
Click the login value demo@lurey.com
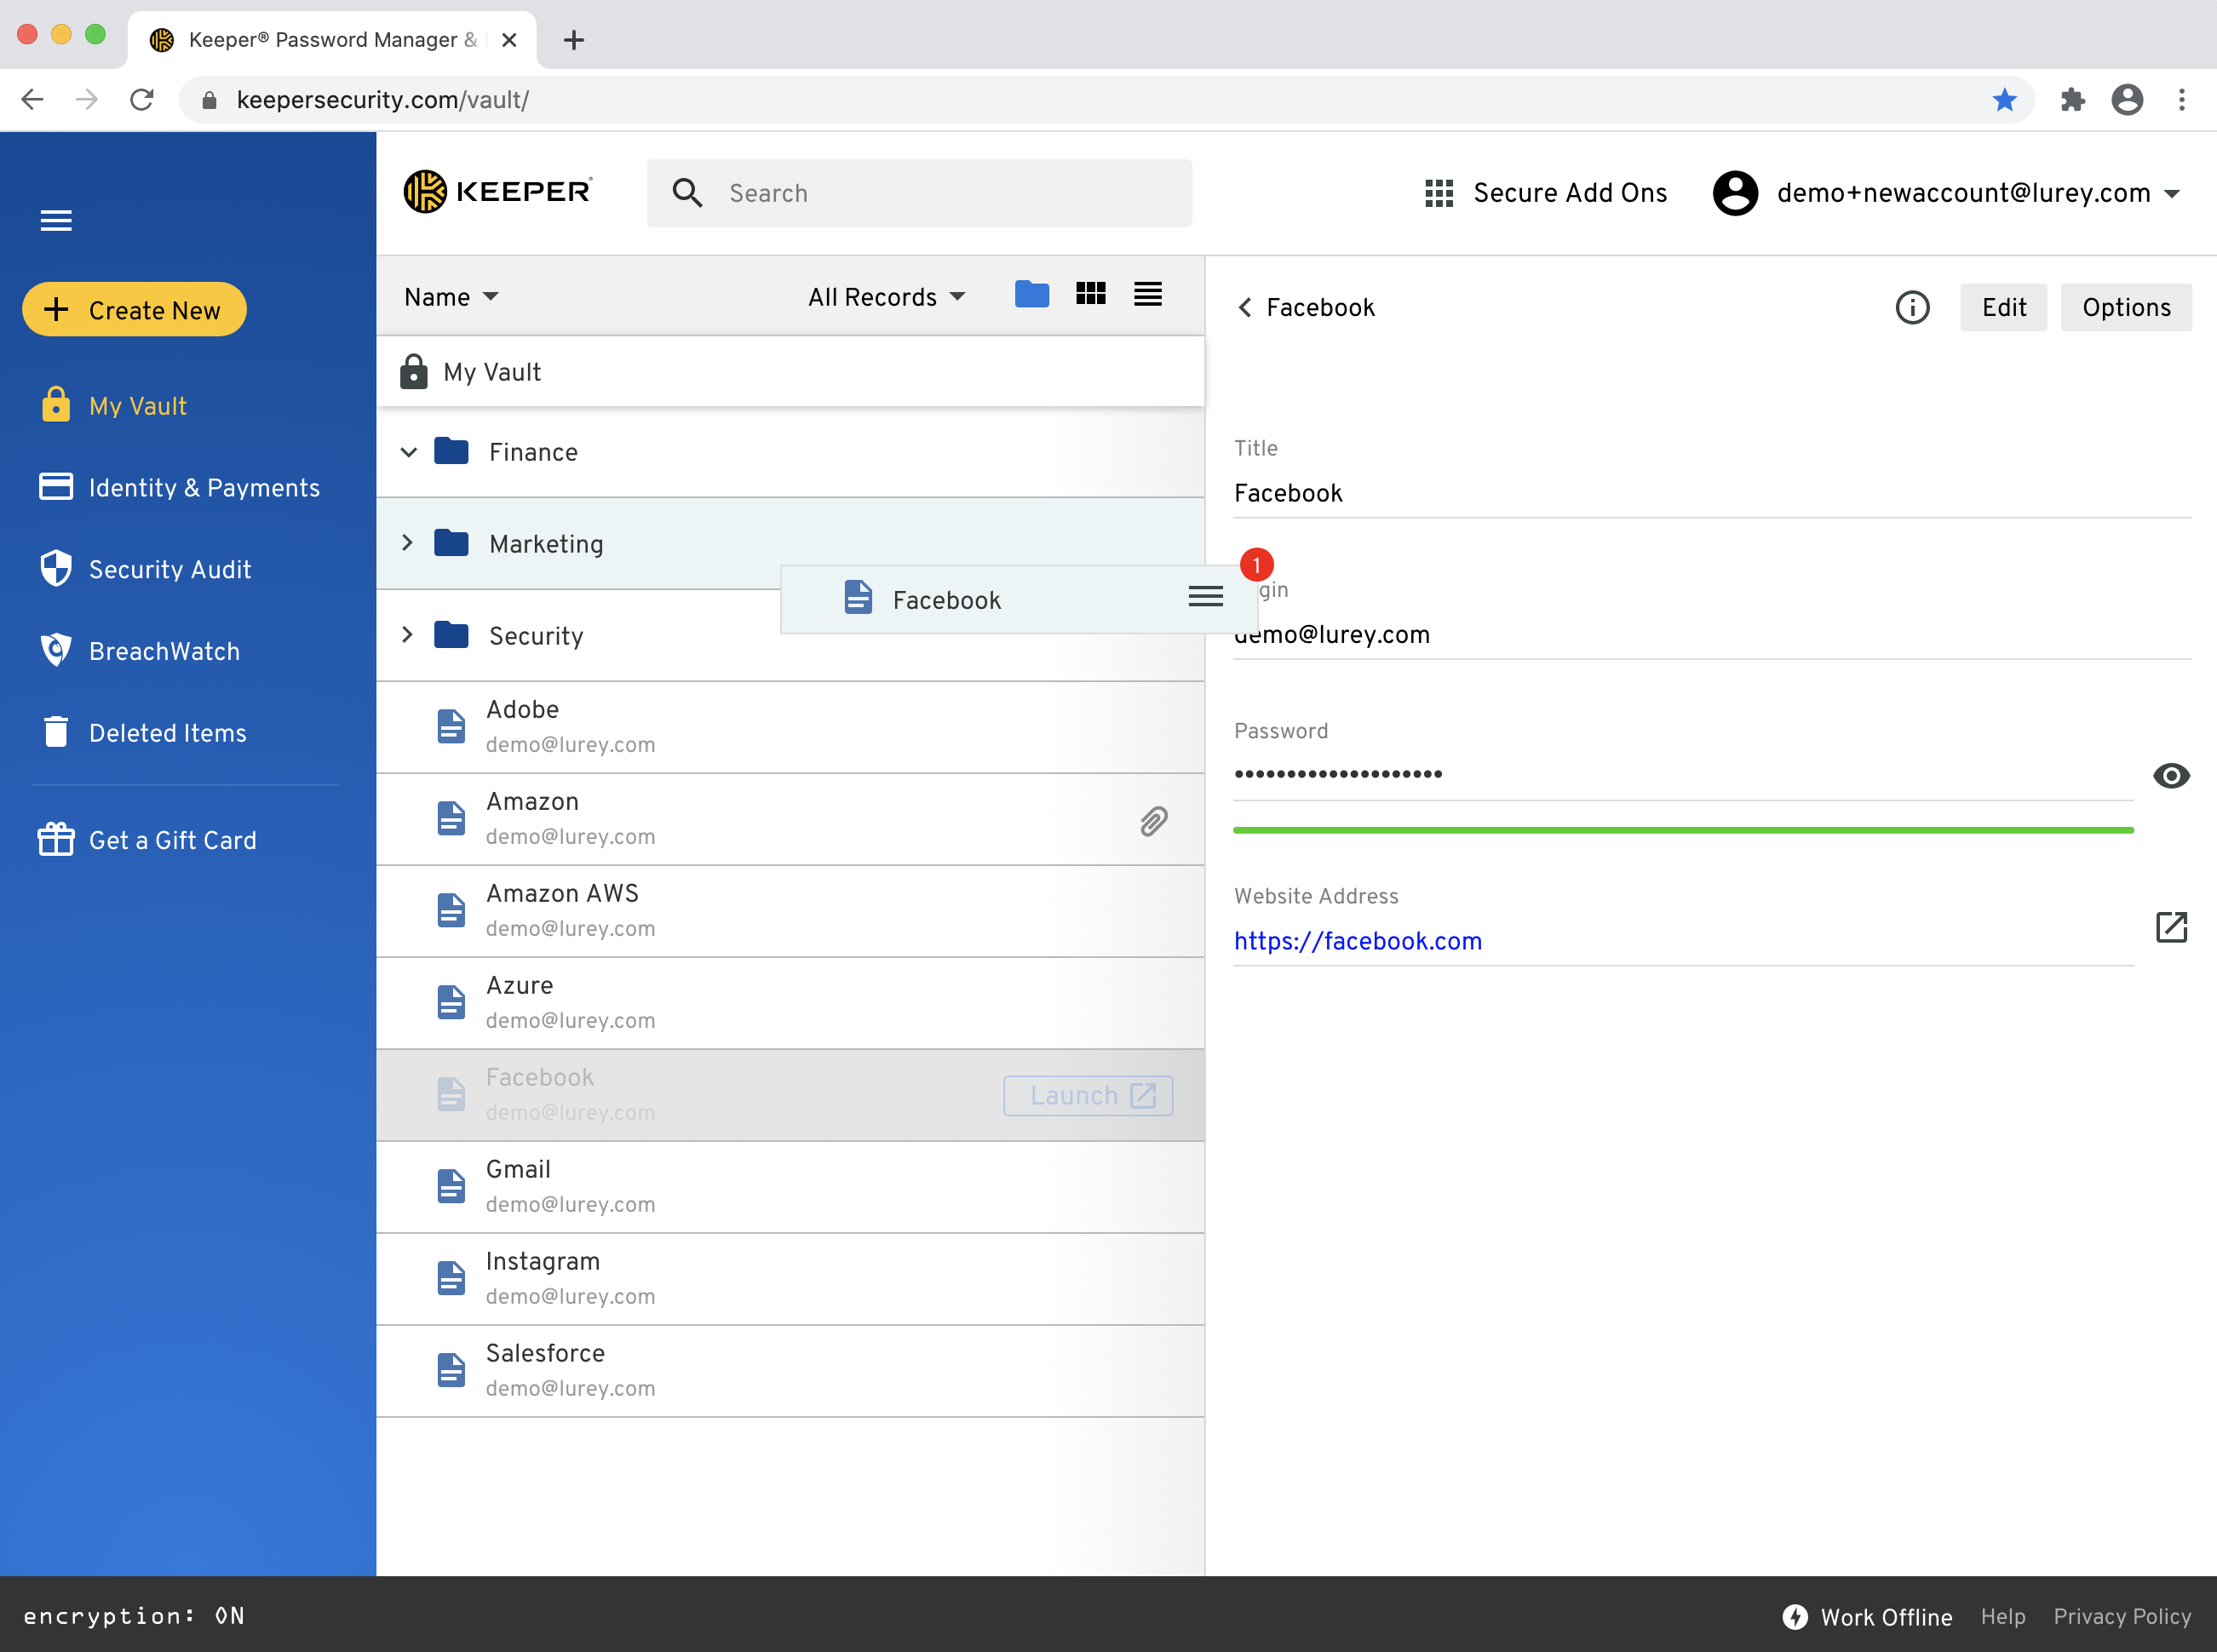1332,635
